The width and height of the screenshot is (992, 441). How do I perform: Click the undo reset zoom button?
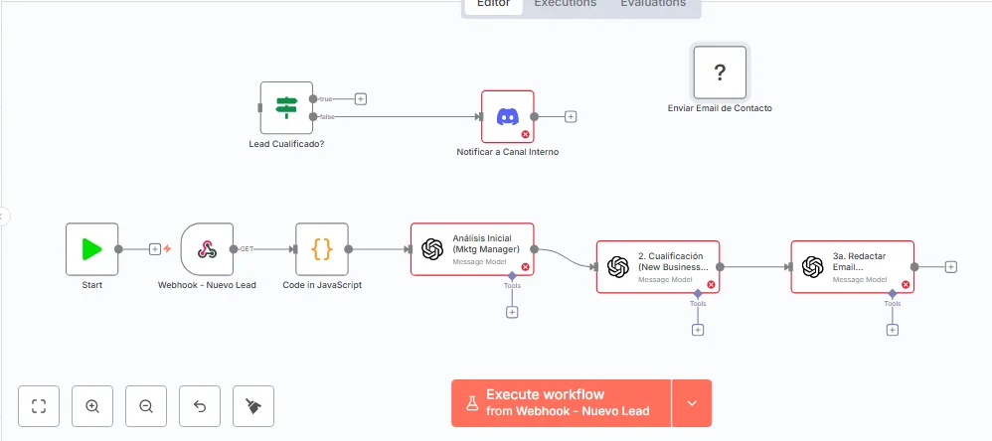coord(200,405)
